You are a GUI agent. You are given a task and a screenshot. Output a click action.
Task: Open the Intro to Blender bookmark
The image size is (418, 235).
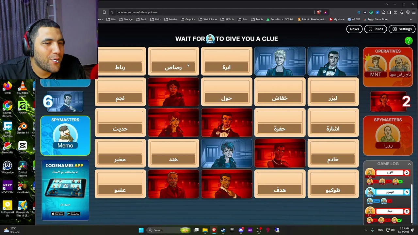tap(312, 19)
